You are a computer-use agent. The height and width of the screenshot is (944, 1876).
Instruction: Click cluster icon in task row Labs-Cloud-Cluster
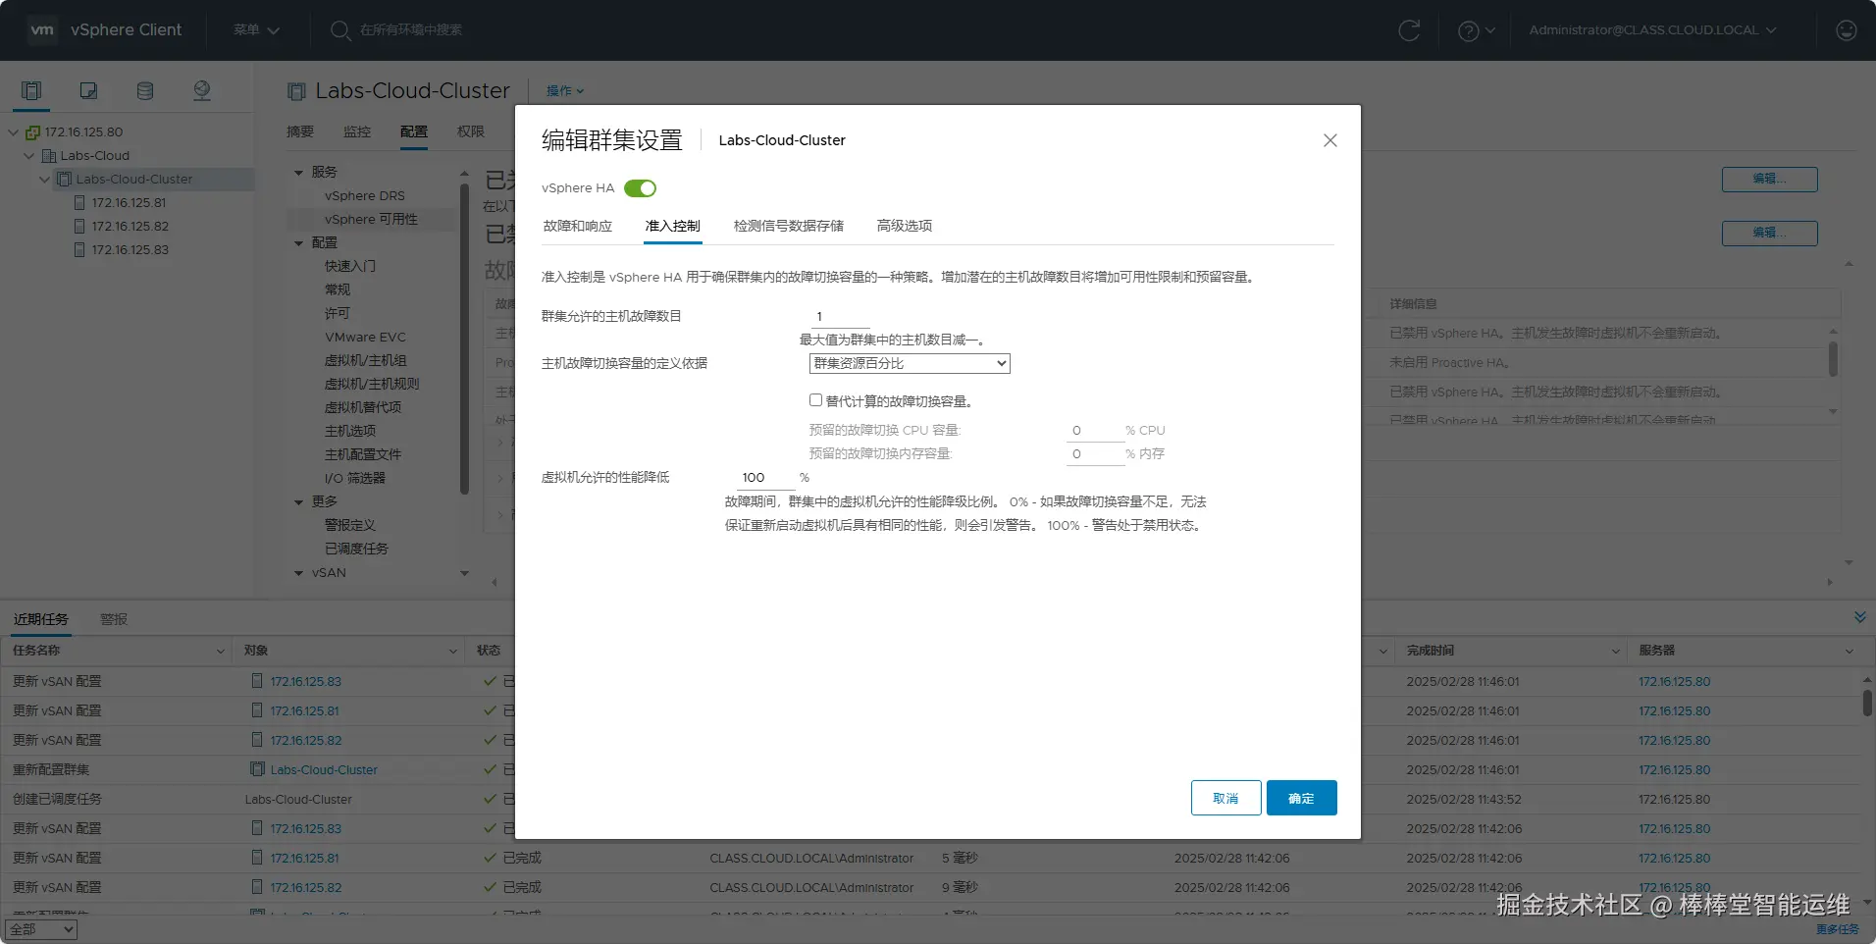(258, 769)
